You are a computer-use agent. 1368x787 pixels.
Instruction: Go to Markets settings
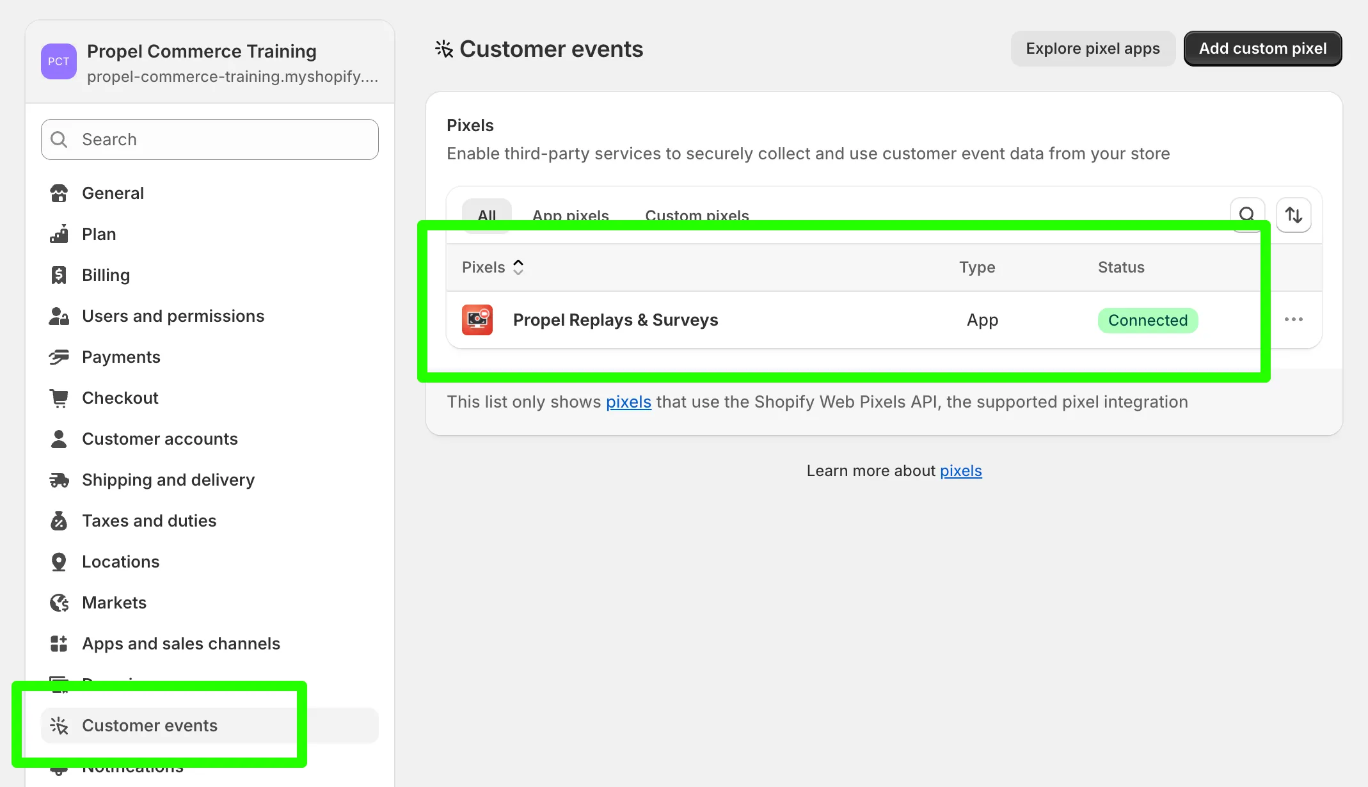pos(210,603)
